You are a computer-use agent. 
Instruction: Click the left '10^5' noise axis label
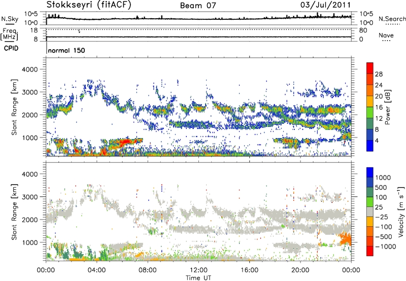[31, 14]
